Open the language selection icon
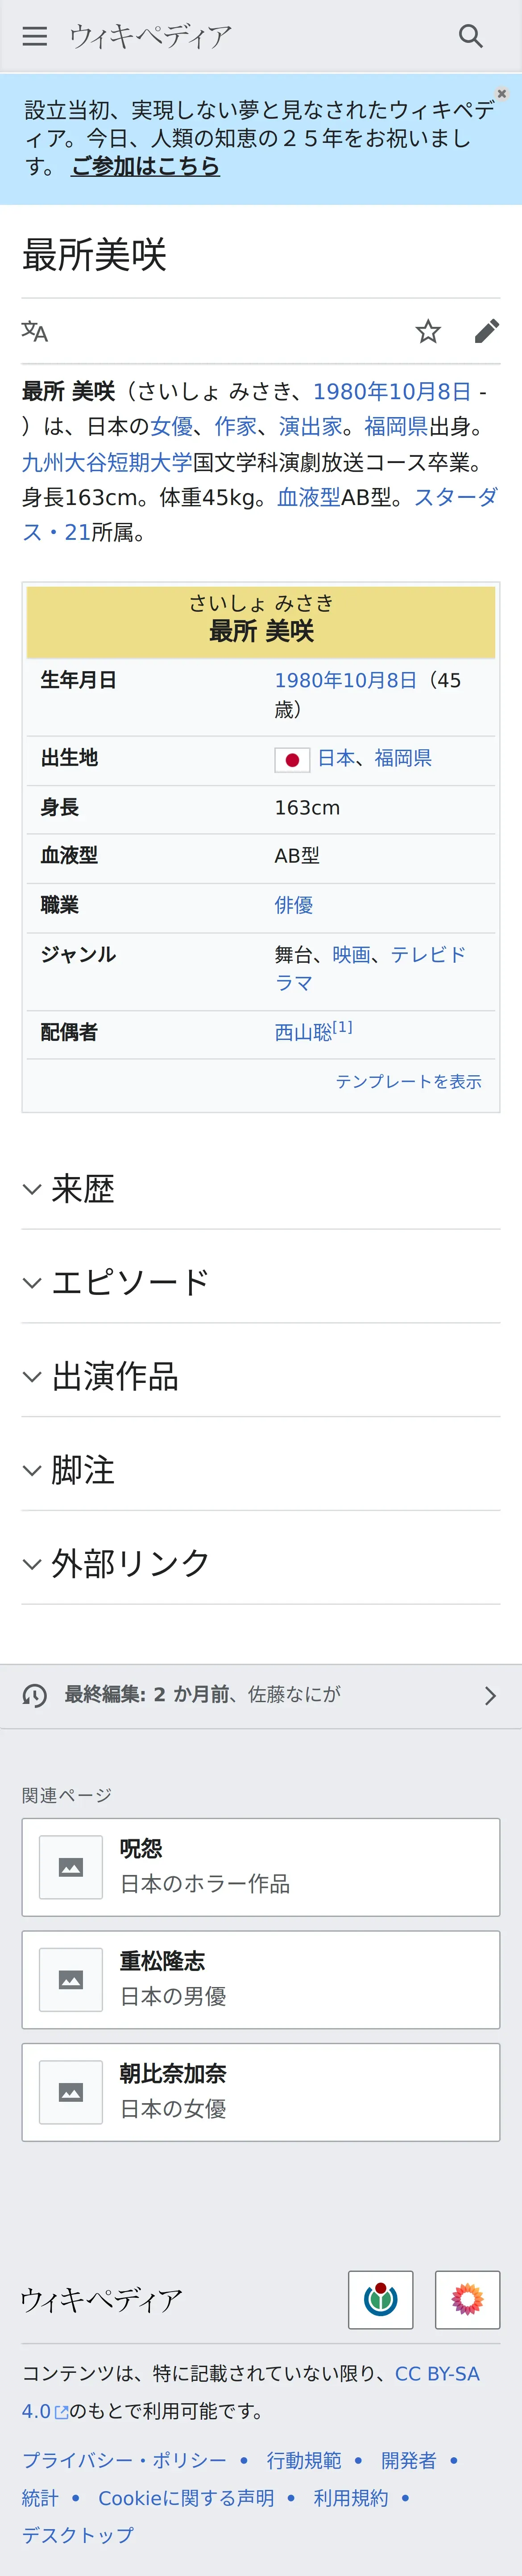522x2576 pixels. 35,331
